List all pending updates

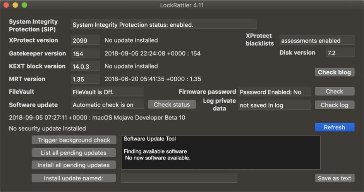[x=74, y=153]
